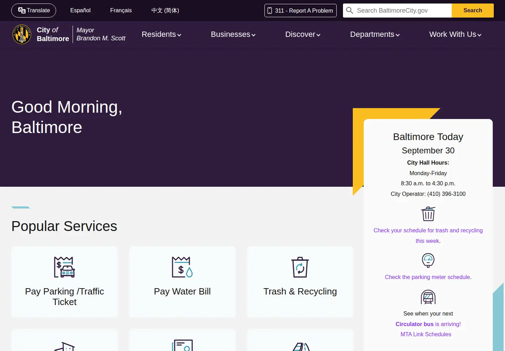The width and height of the screenshot is (505, 351).
Task: Click the Baltimore Today heading
Action: point(428,137)
